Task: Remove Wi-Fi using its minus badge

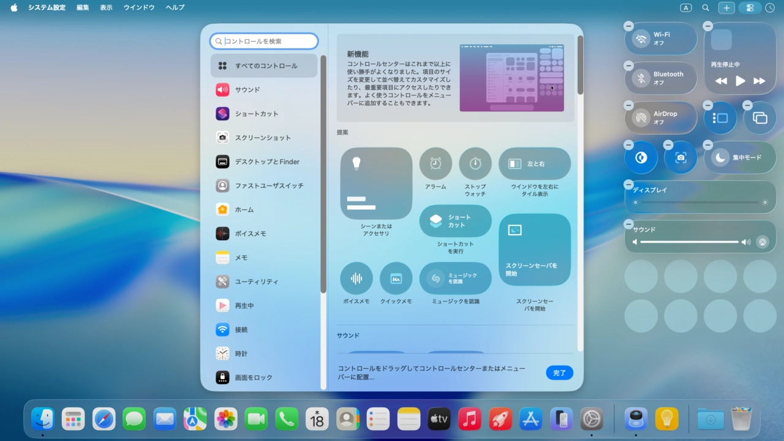Action: [628, 26]
